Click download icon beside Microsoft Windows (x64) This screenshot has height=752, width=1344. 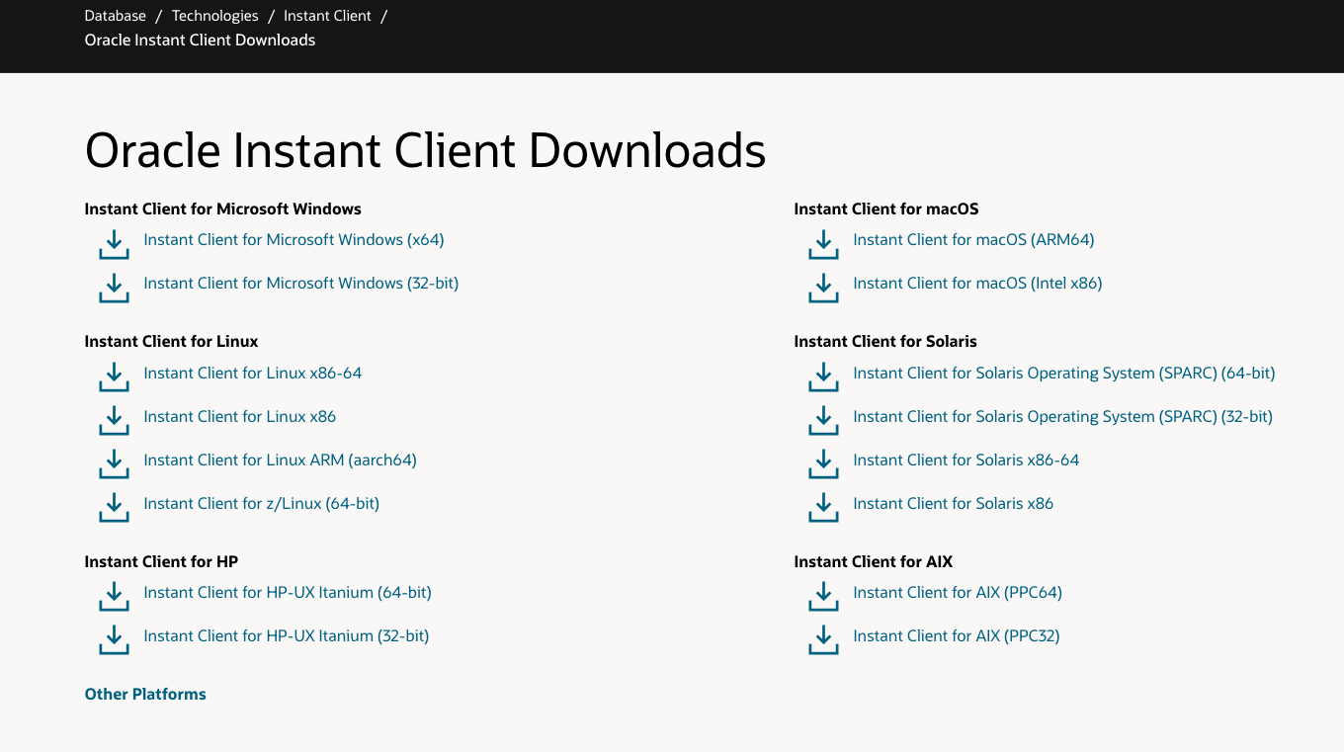click(x=114, y=244)
